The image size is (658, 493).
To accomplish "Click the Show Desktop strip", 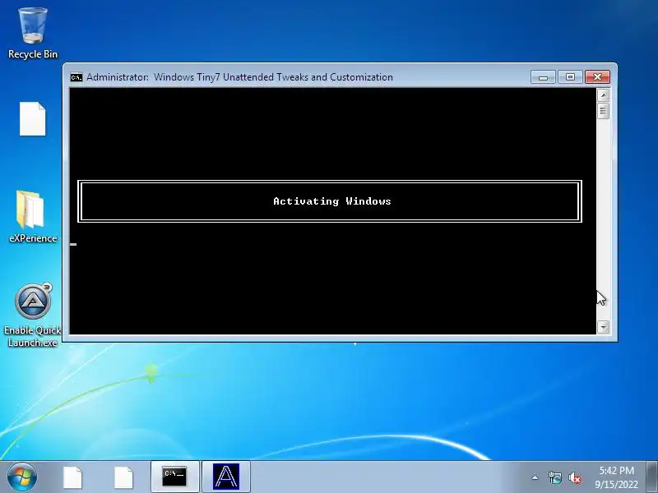I will pos(652,477).
